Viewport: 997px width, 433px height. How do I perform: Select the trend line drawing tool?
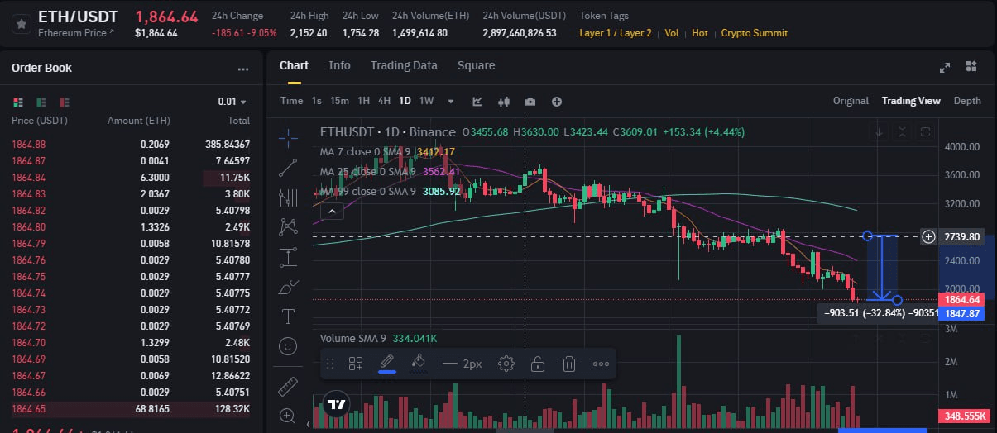288,168
